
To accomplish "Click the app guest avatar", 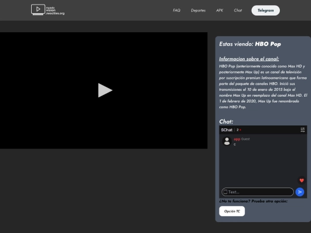I will (227, 142).
